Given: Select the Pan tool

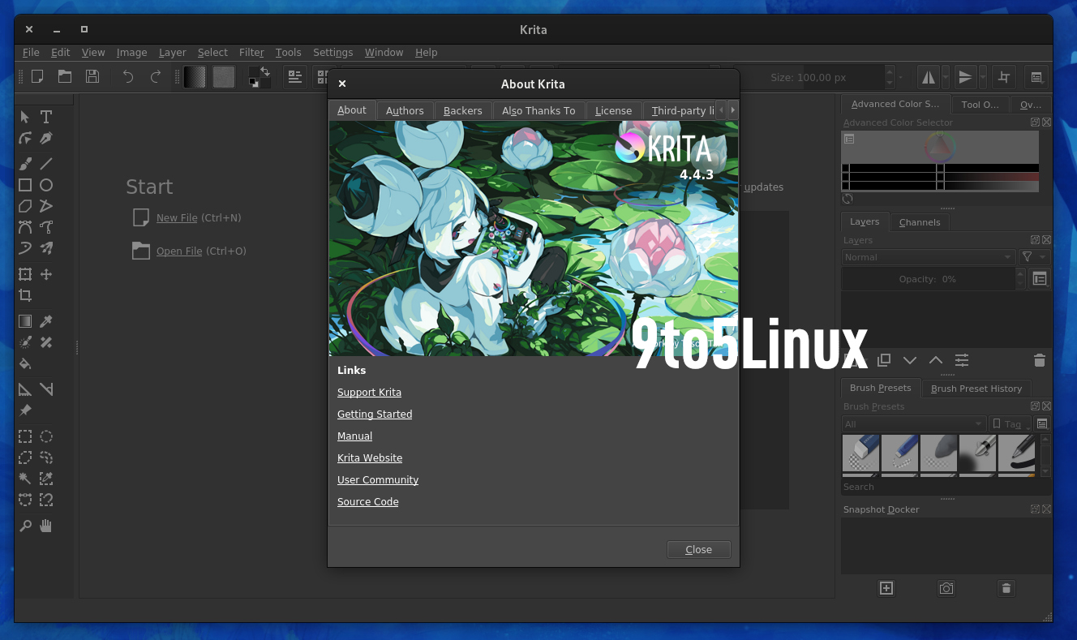Looking at the screenshot, I should point(45,526).
